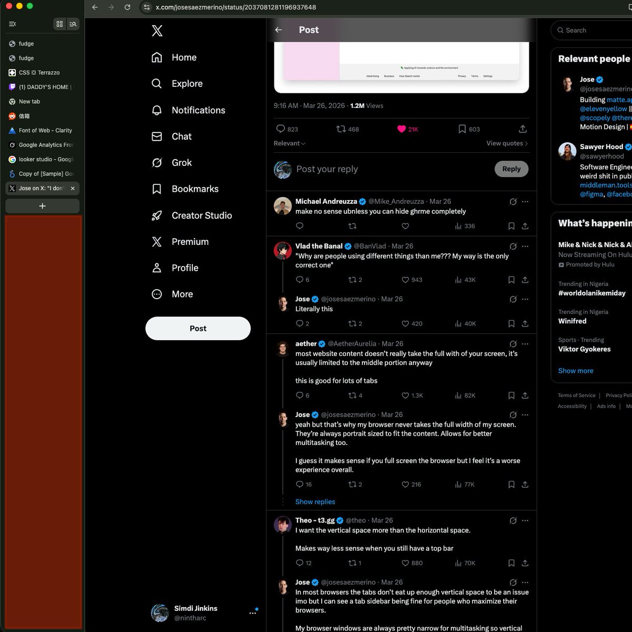
Task: Repost the main post (468)
Action: (348, 129)
